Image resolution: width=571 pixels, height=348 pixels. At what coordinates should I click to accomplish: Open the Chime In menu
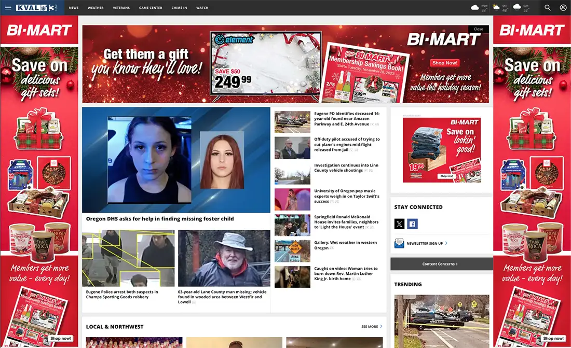pos(179,8)
